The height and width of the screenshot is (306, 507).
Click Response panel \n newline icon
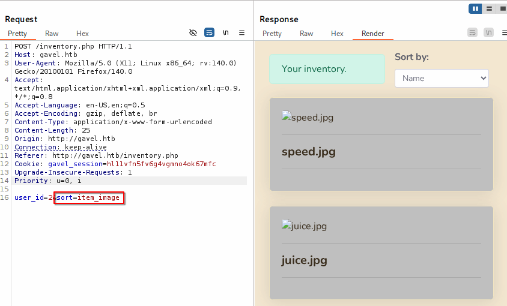click(x=488, y=32)
